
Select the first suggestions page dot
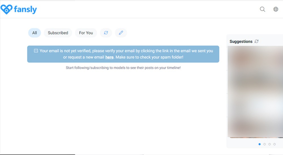tap(260, 144)
